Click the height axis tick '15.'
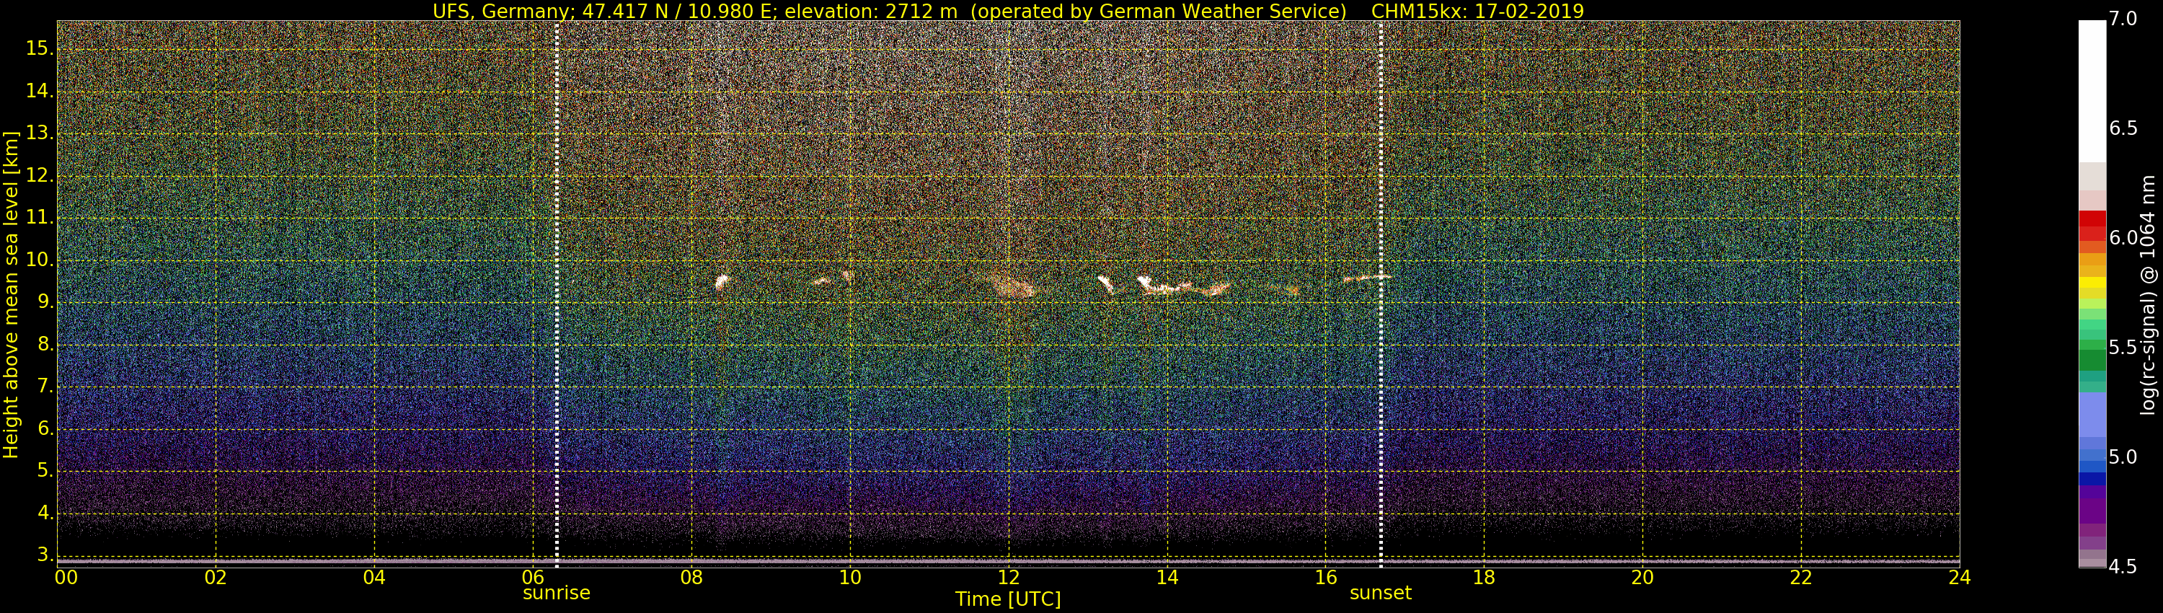This screenshot has width=2163, height=613. coord(40,49)
